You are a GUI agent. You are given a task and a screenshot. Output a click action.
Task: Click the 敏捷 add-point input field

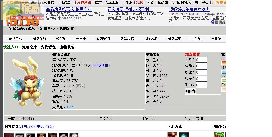click(x=201, y=73)
